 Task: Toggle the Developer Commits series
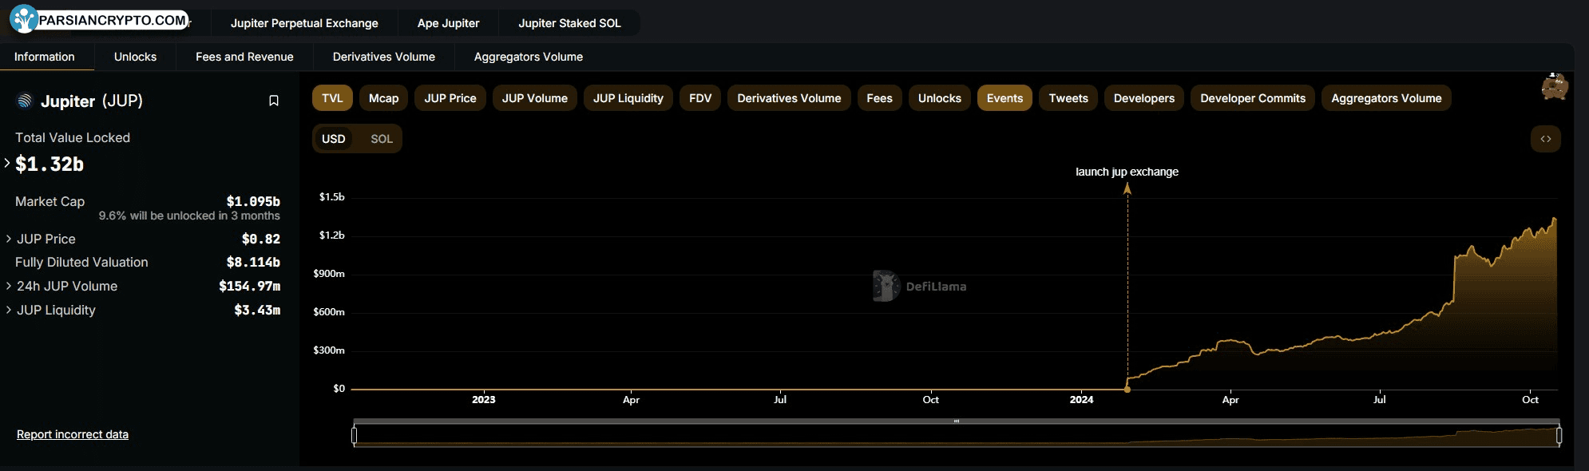click(x=1253, y=98)
